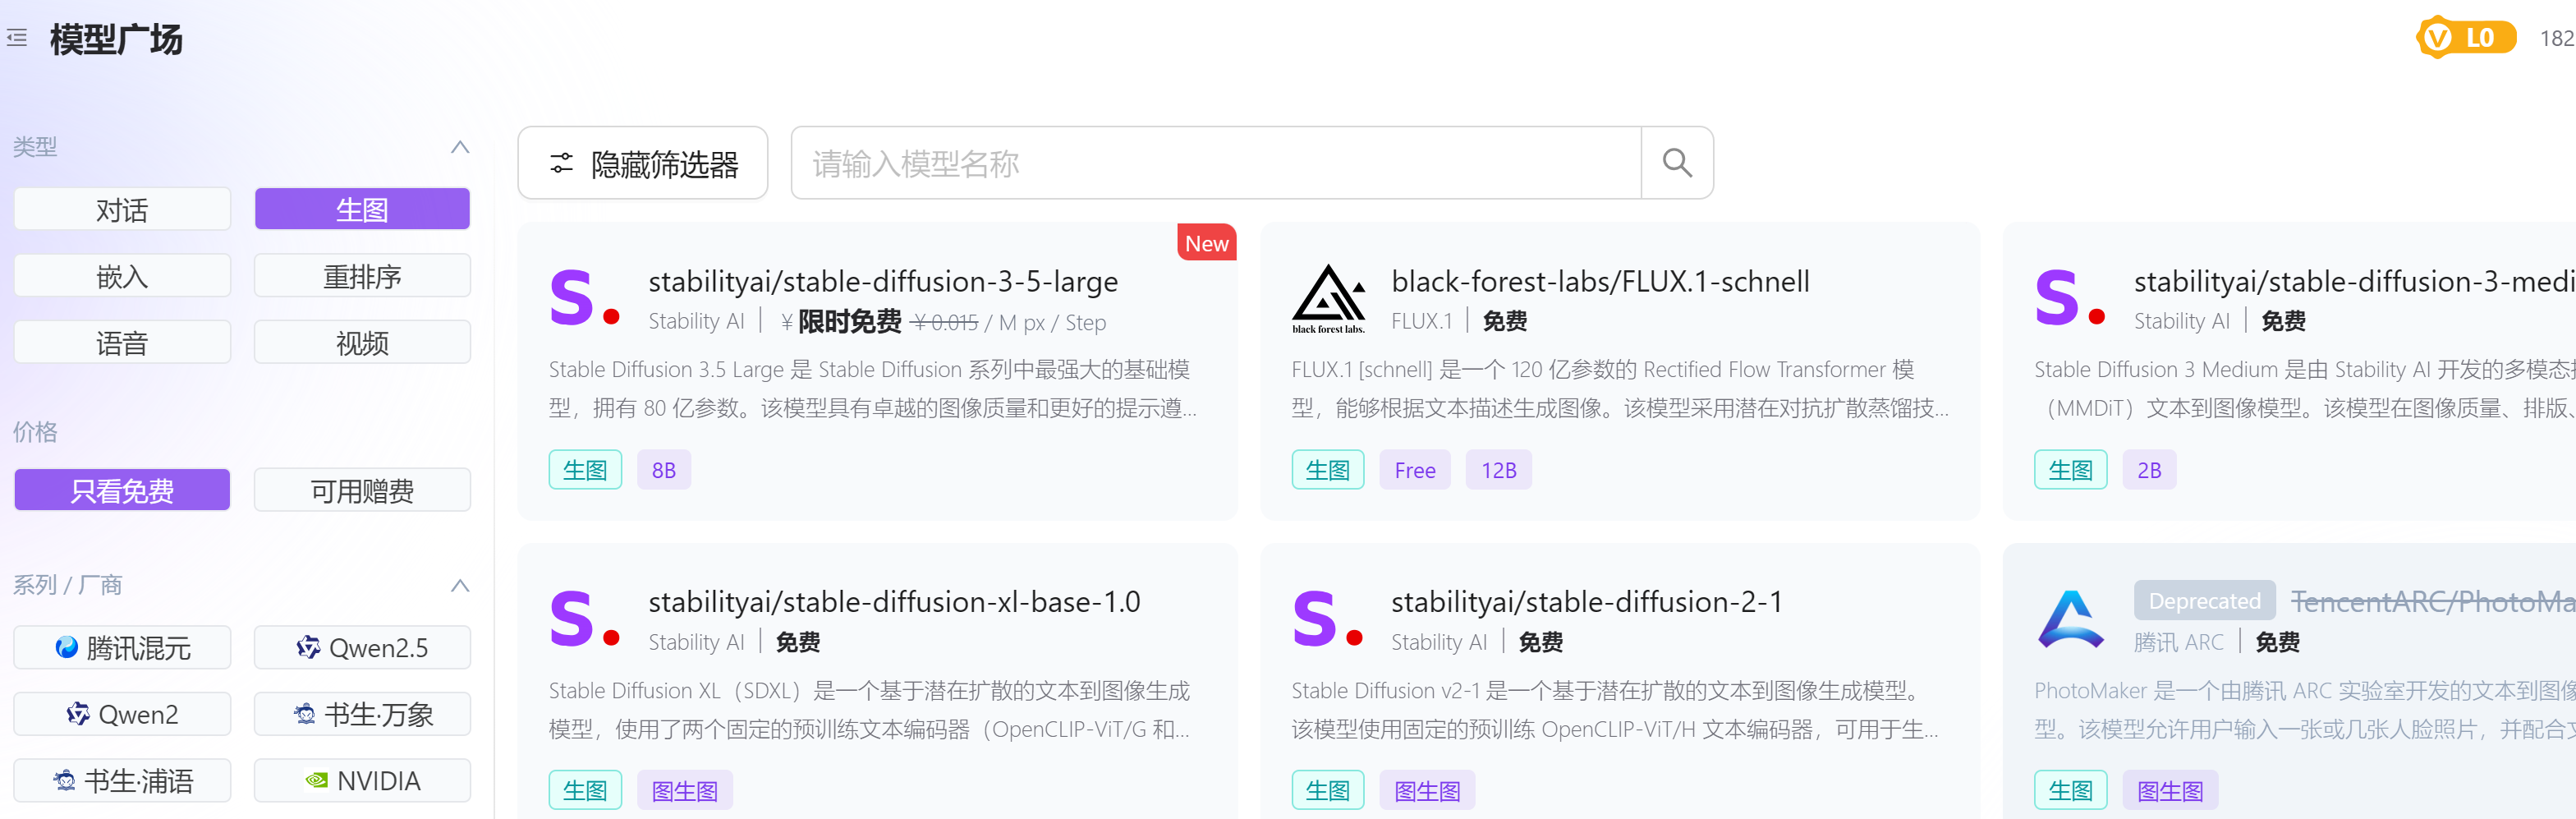This screenshot has height=819, width=2576.
Task: Open stabilityai/stable-diffusion-3-medium model
Action: (x=2354, y=282)
